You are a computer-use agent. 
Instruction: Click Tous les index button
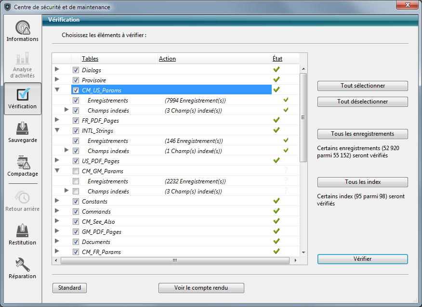click(363, 182)
